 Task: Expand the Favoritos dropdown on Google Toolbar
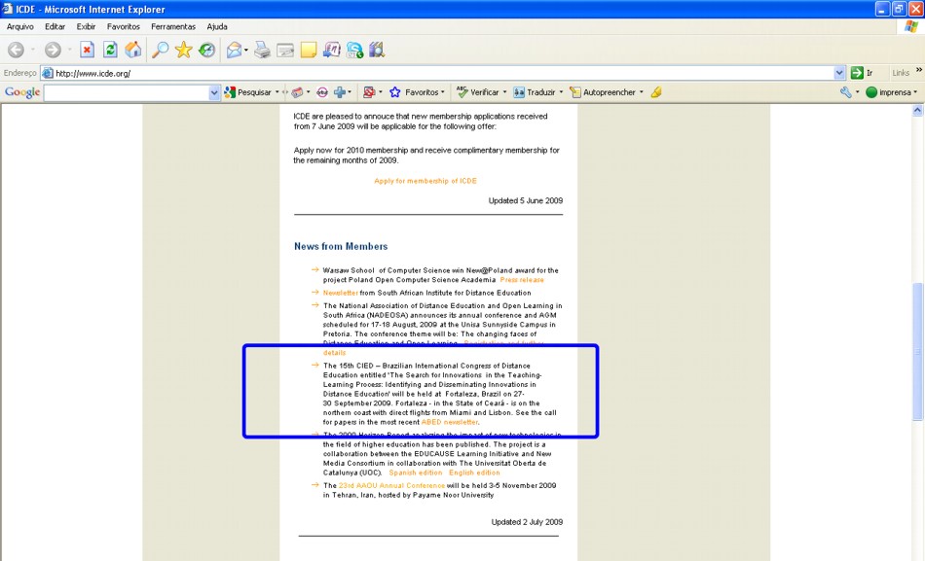point(442,92)
